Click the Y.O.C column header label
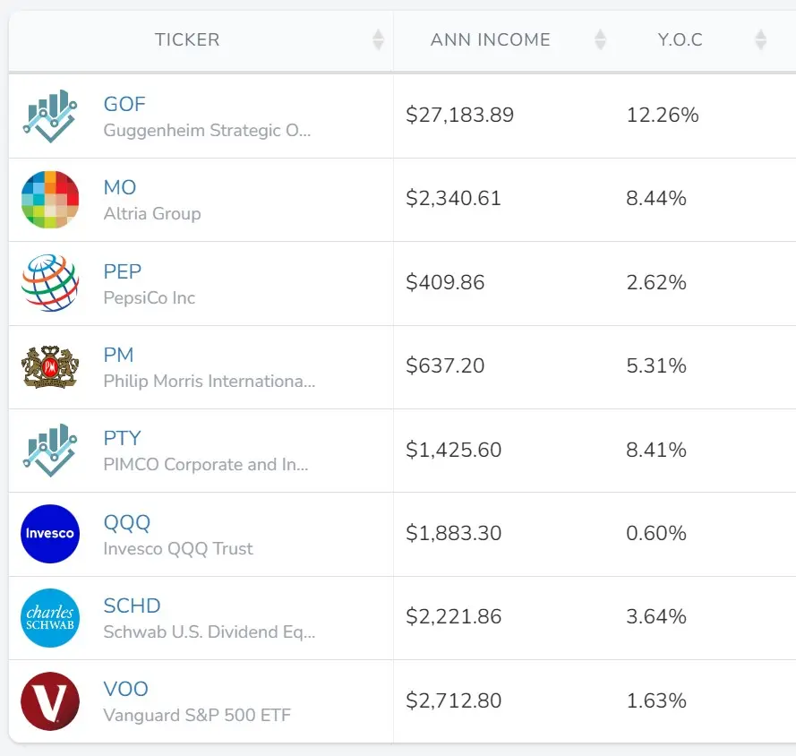The height and width of the screenshot is (756, 796). tap(680, 39)
